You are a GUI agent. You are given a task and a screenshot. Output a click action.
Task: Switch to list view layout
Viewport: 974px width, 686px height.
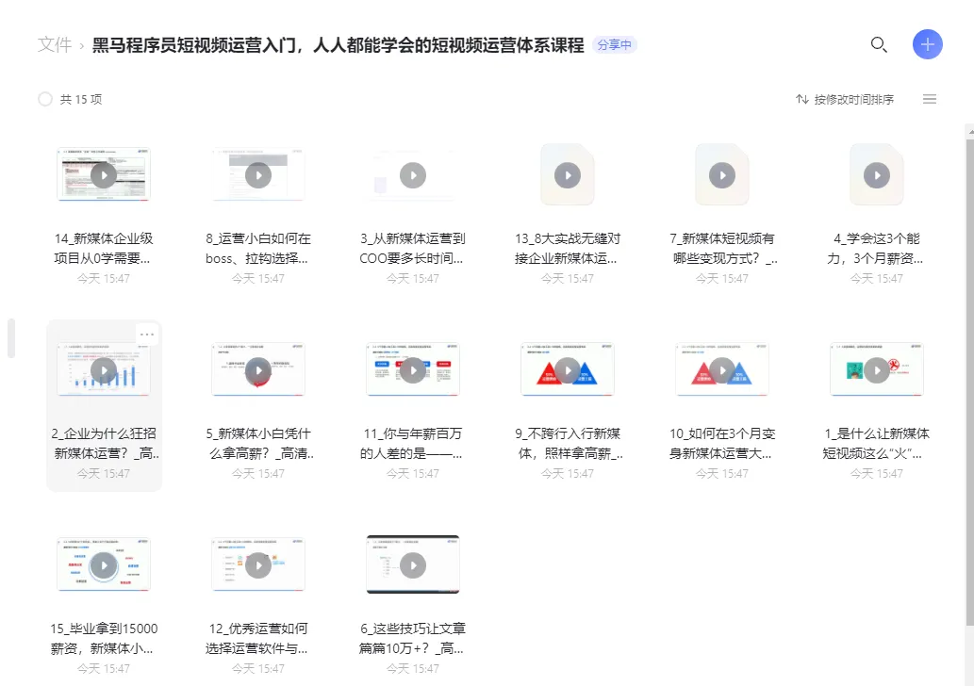tap(930, 98)
